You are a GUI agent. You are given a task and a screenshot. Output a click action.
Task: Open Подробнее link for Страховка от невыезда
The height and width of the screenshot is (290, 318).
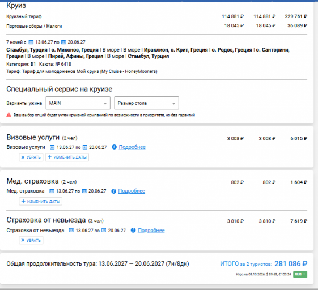tap(151, 231)
